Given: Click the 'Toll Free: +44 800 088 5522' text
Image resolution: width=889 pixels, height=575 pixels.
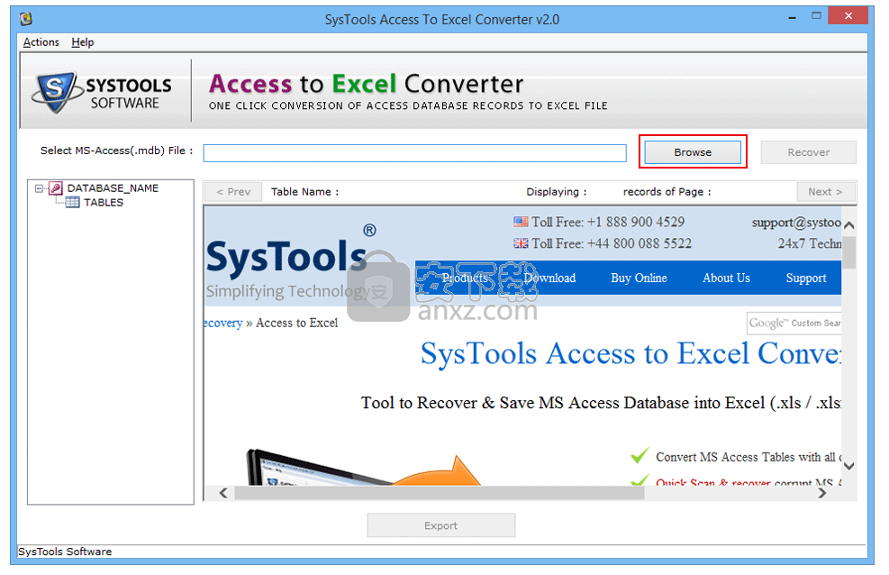Looking at the screenshot, I should (612, 243).
